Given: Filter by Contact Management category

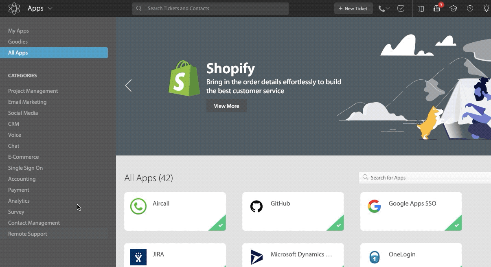Looking at the screenshot, I should click(34, 223).
